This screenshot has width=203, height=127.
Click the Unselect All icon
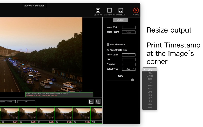[109, 10]
